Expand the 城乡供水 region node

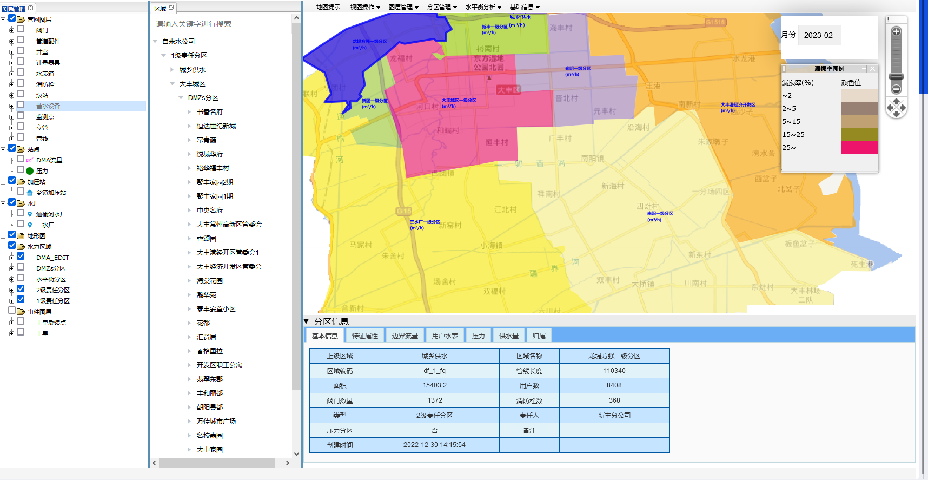point(172,70)
